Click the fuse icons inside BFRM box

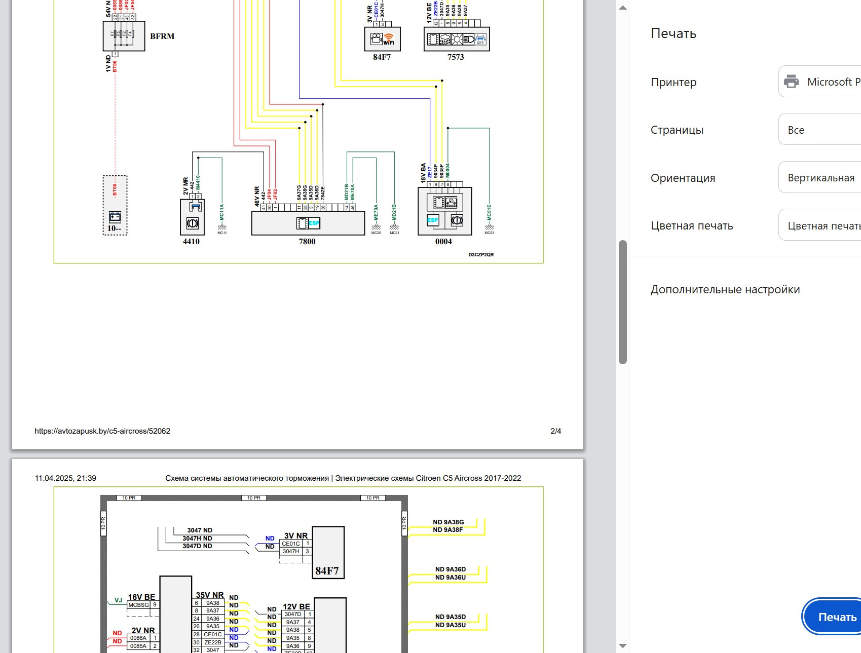coord(124,35)
